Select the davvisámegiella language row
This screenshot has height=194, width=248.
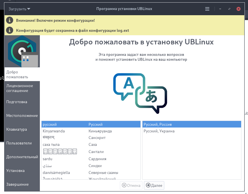tap(91, 173)
